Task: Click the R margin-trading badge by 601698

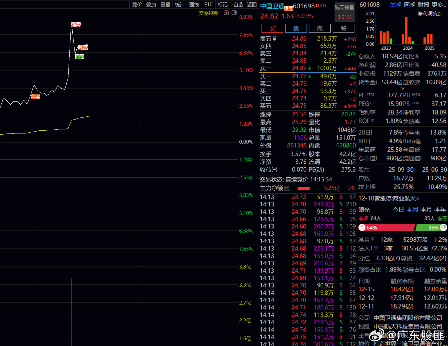Action: [x=317, y=5]
